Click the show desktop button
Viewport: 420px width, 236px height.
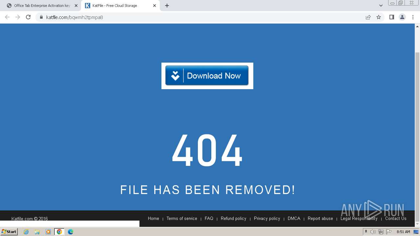coord(416,232)
